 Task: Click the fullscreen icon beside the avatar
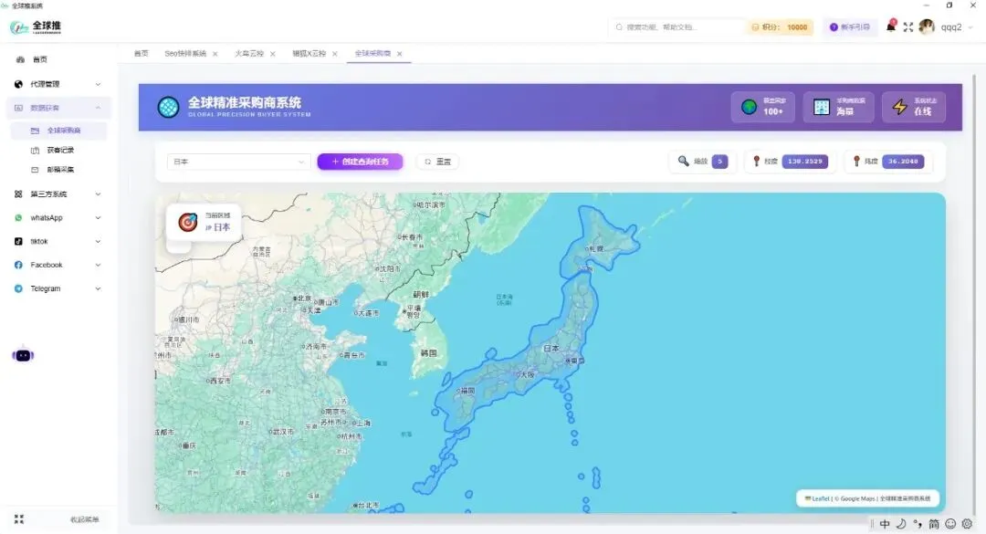point(908,27)
